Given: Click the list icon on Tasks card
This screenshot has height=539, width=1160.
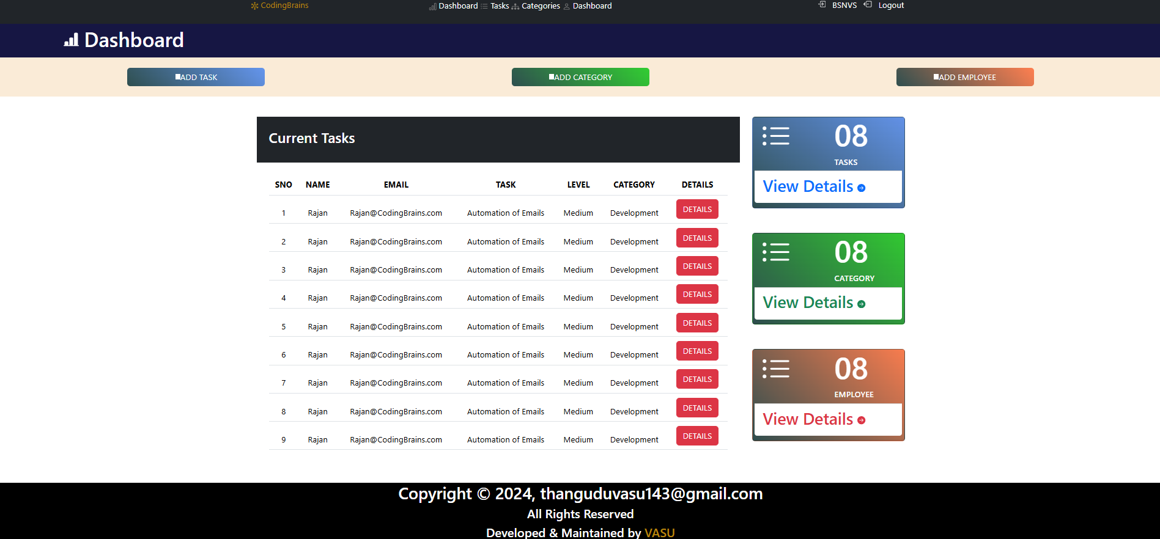Looking at the screenshot, I should pos(775,136).
